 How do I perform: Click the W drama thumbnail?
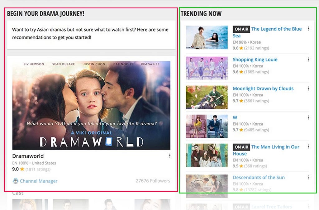click(207, 126)
